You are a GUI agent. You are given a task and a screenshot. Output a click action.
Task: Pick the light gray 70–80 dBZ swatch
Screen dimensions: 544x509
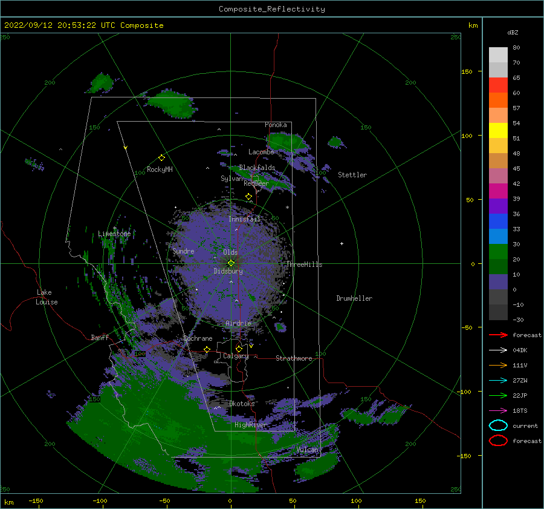[x=498, y=55]
